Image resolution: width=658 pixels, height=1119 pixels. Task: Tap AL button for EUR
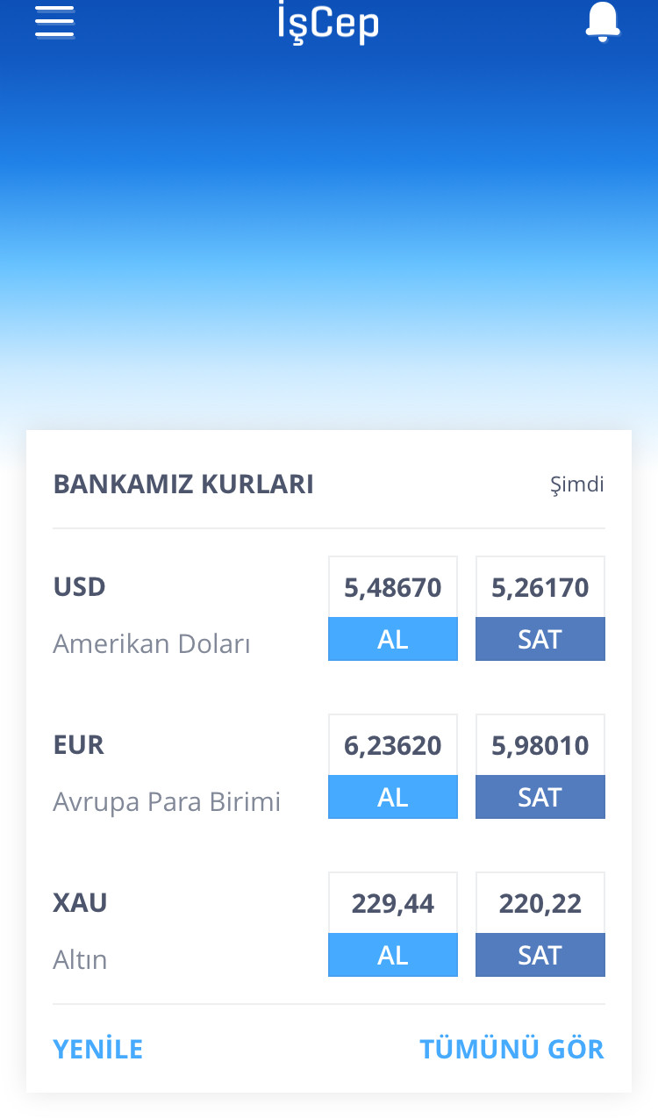[393, 797]
